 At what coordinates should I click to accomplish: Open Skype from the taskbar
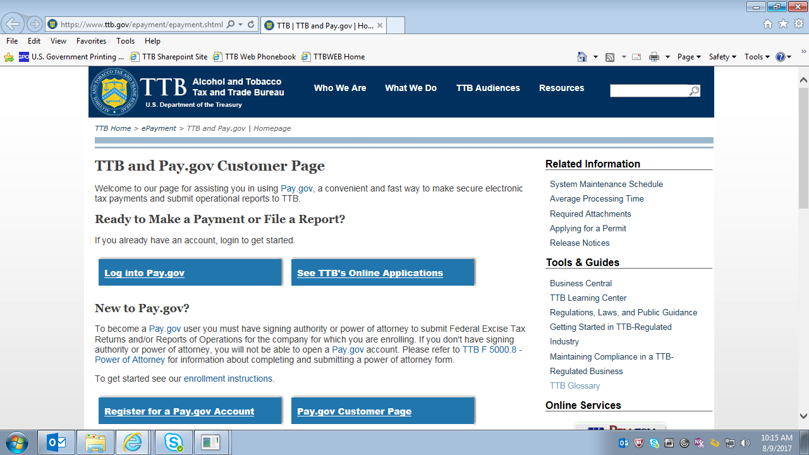[173, 442]
